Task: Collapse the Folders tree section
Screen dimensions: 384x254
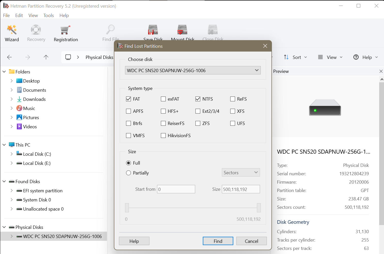Action: click(x=4, y=72)
